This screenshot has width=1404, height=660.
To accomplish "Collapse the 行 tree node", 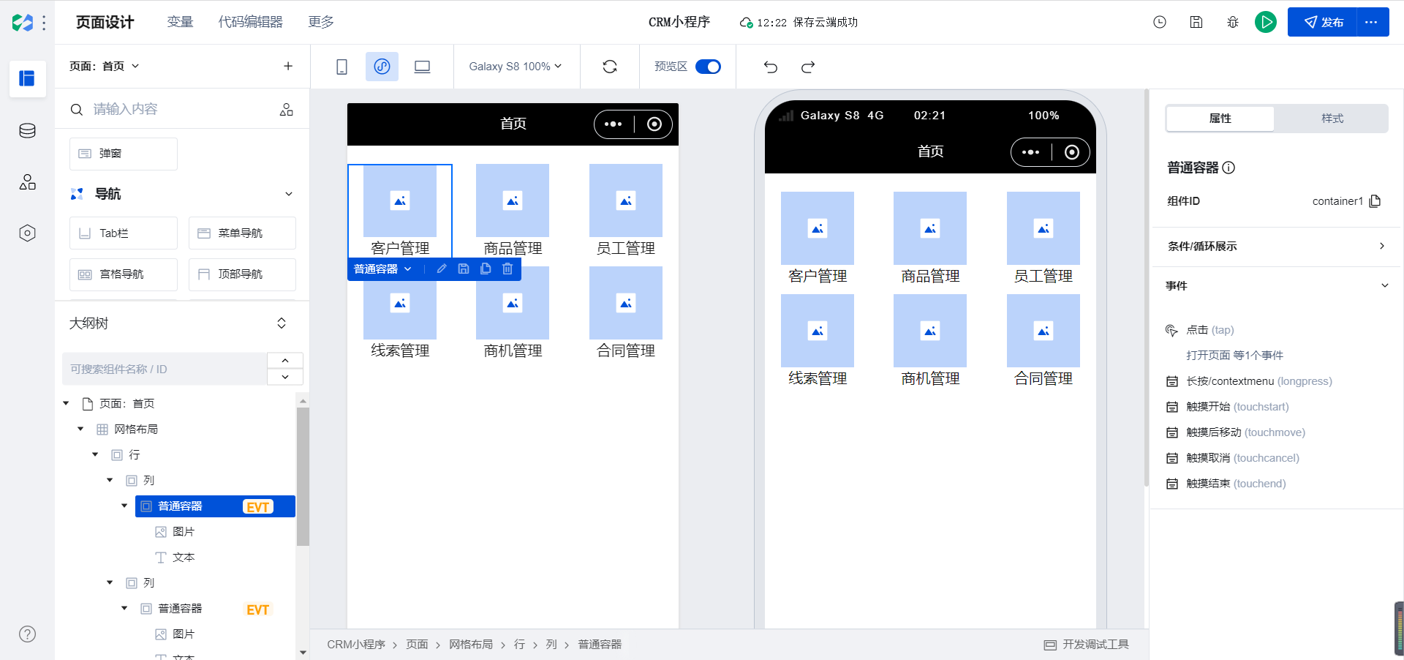I will pyautogui.click(x=95, y=454).
